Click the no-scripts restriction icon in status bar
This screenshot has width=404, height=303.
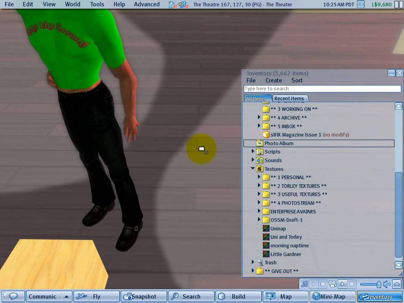pyautogui.click(x=173, y=4)
